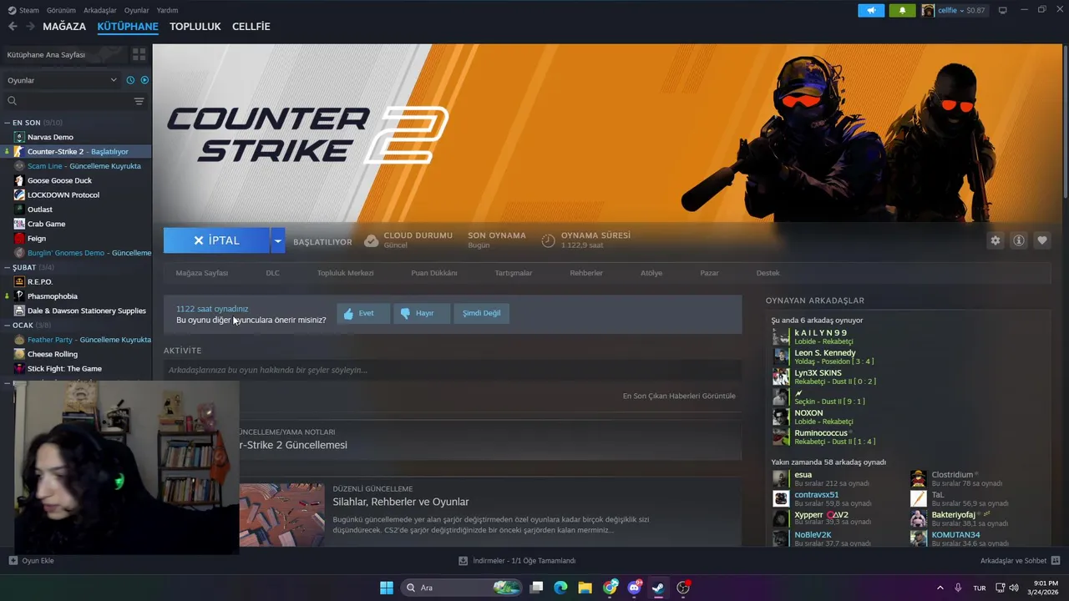Open the Oyunlar collection dropdown
Viewport: 1069px width, 601px height.
click(x=63, y=80)
